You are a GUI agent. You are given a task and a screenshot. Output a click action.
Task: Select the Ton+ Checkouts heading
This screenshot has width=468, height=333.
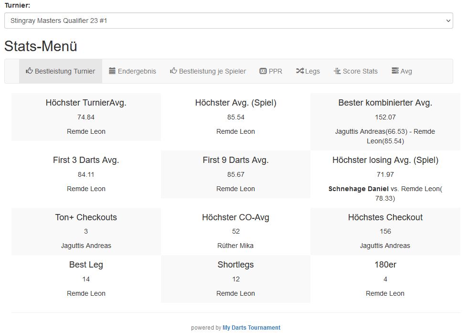86,217
